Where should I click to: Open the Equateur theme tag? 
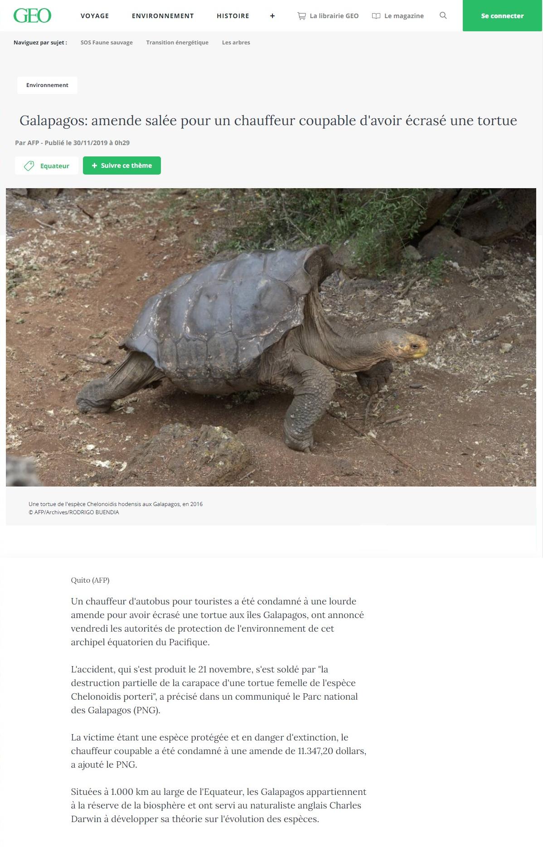click(46, 166)
